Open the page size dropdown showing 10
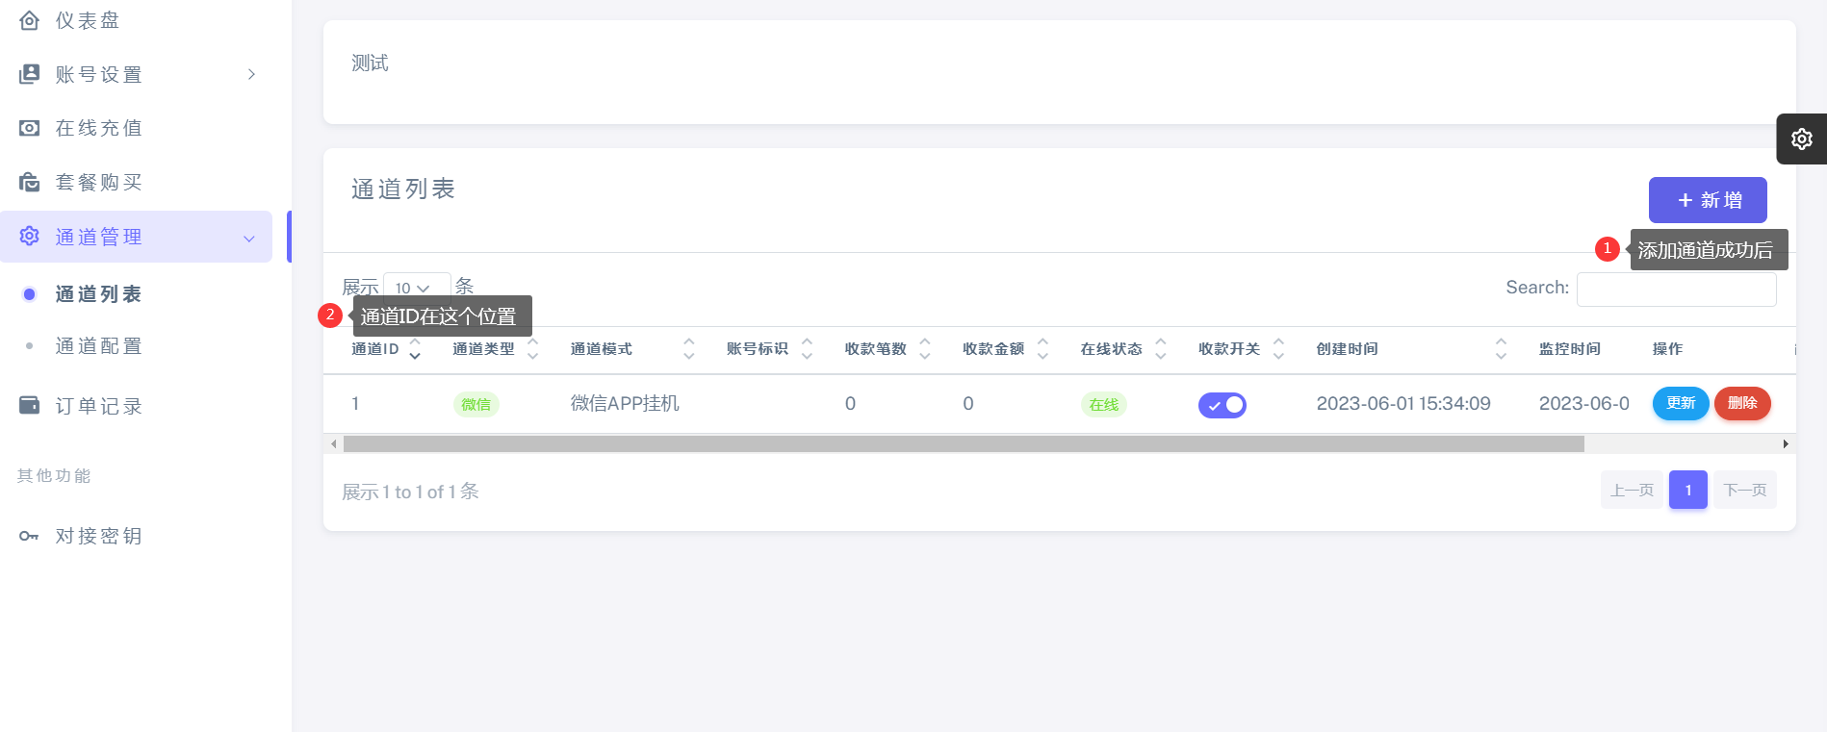The height and width of the screenshot is (732, 1827). pos(416,288)
